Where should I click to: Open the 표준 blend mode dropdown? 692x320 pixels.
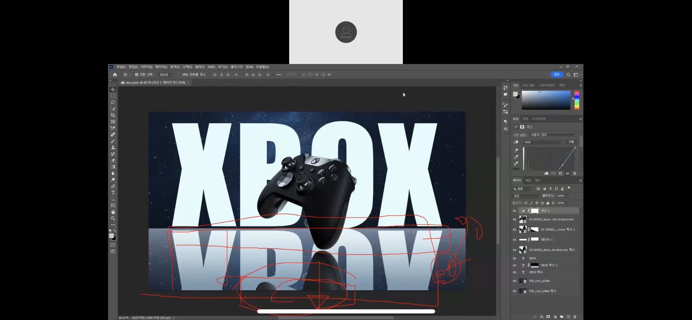click(526, 196)
